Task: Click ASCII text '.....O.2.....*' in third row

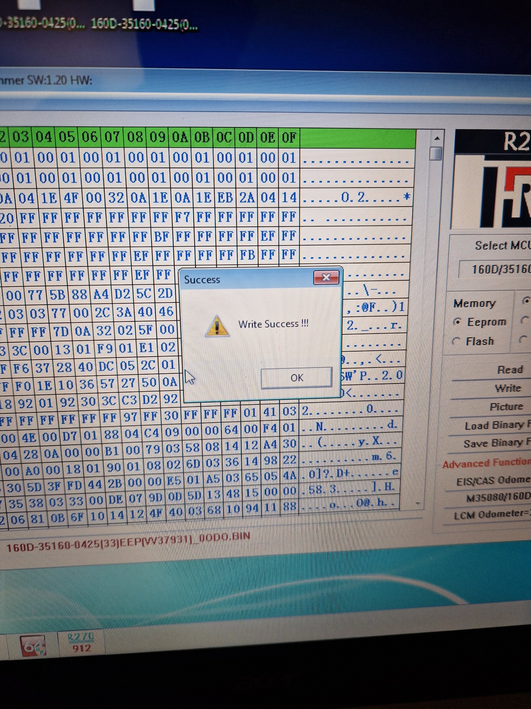Action: tap(357, 197)
